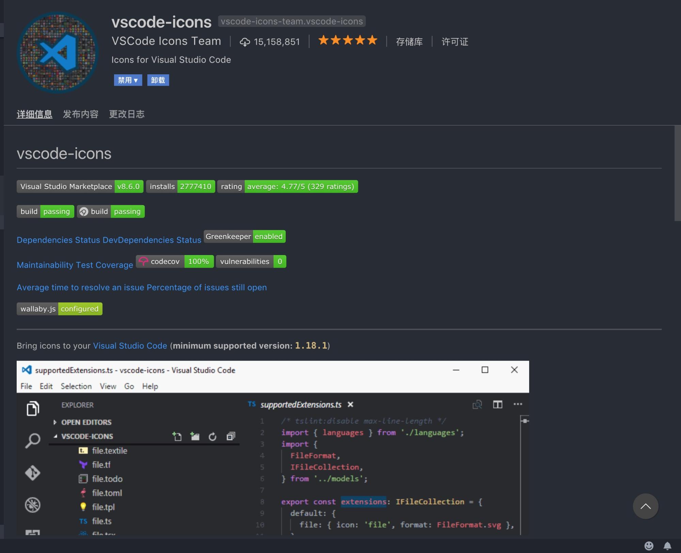Click Help menu in the preview image
This screenshot has height=553, width=681.
tap(150, 386)
